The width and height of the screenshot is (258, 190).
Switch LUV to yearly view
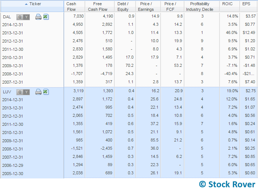26,92
